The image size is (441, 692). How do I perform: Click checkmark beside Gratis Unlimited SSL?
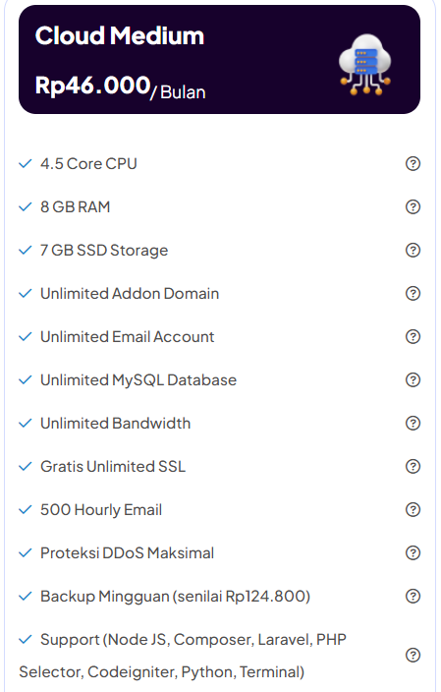click(26, 467)
